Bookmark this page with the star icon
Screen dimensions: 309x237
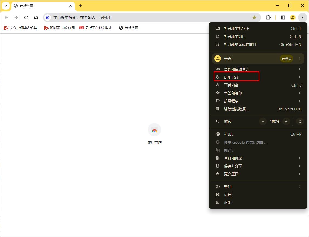[x=254, y=18]
